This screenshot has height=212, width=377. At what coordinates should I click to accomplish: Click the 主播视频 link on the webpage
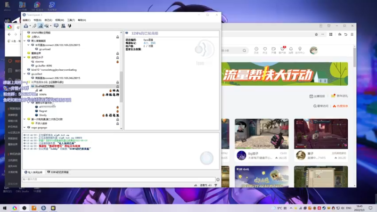(x=317, y=96)
